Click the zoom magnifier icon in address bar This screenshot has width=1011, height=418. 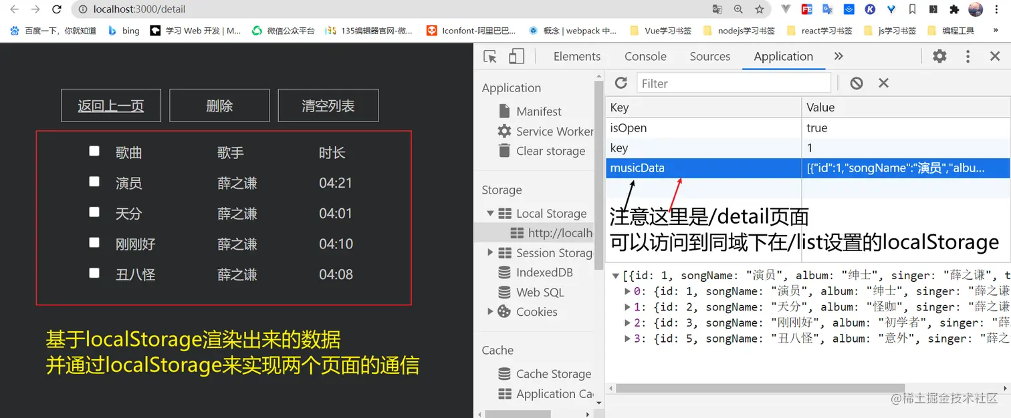[x=738, y=9]
